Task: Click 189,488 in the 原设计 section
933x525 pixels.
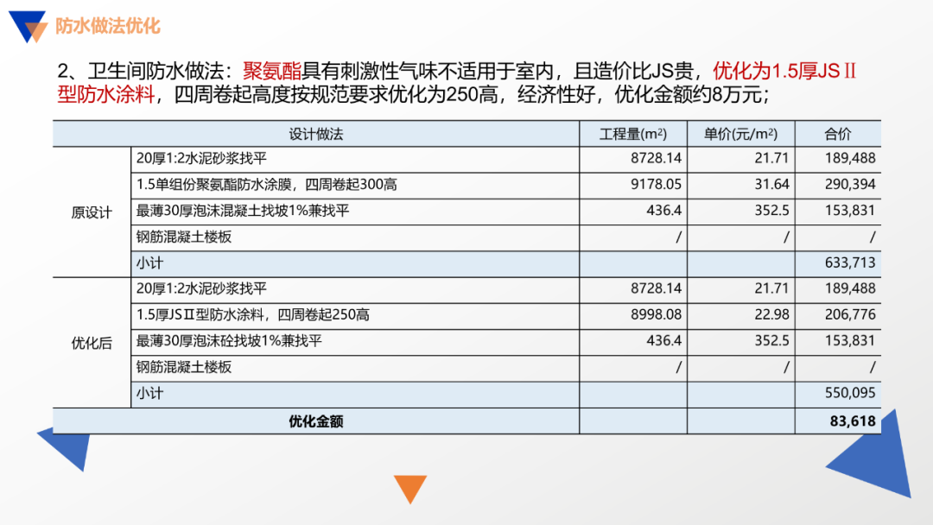Action: (850, 159)
